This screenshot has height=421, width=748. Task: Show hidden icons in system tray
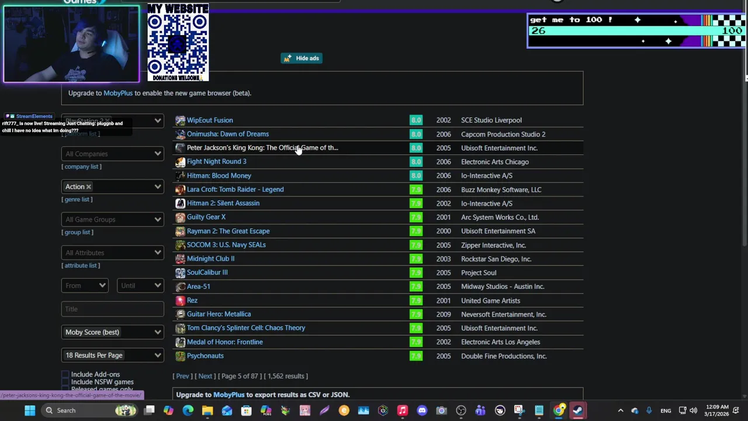[x=621, y=410]
